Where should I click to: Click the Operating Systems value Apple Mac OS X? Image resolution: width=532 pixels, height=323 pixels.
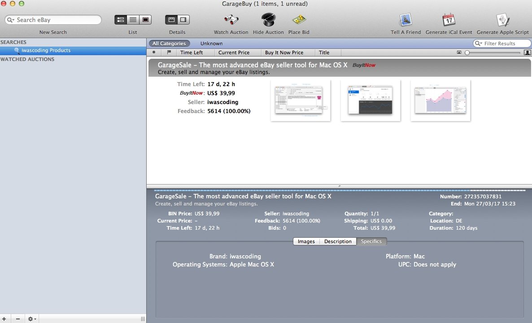point(252,264)
